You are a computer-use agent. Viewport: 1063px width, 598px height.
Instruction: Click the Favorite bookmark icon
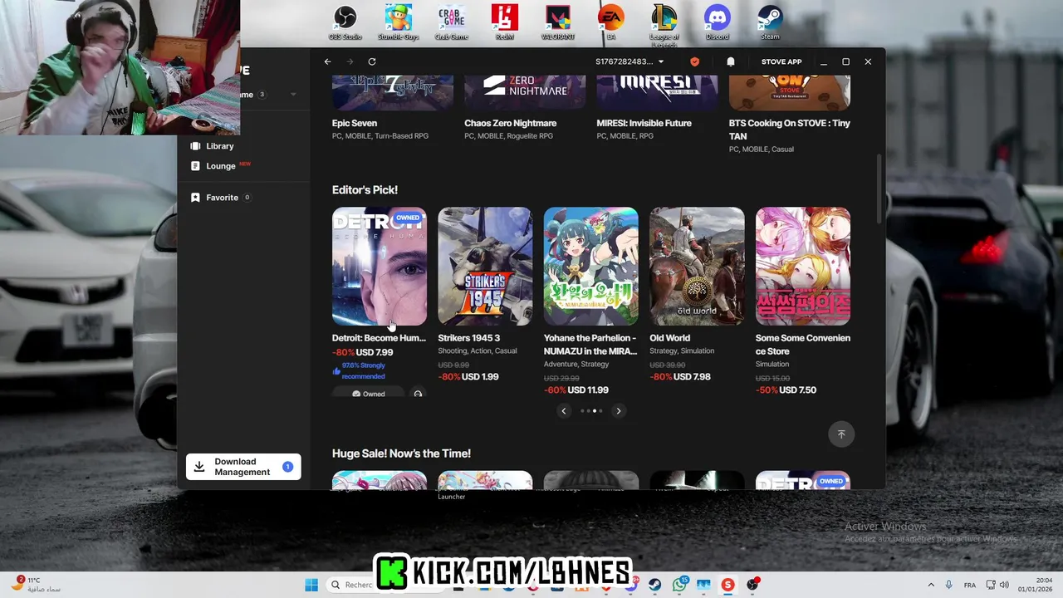click(195, 198)
